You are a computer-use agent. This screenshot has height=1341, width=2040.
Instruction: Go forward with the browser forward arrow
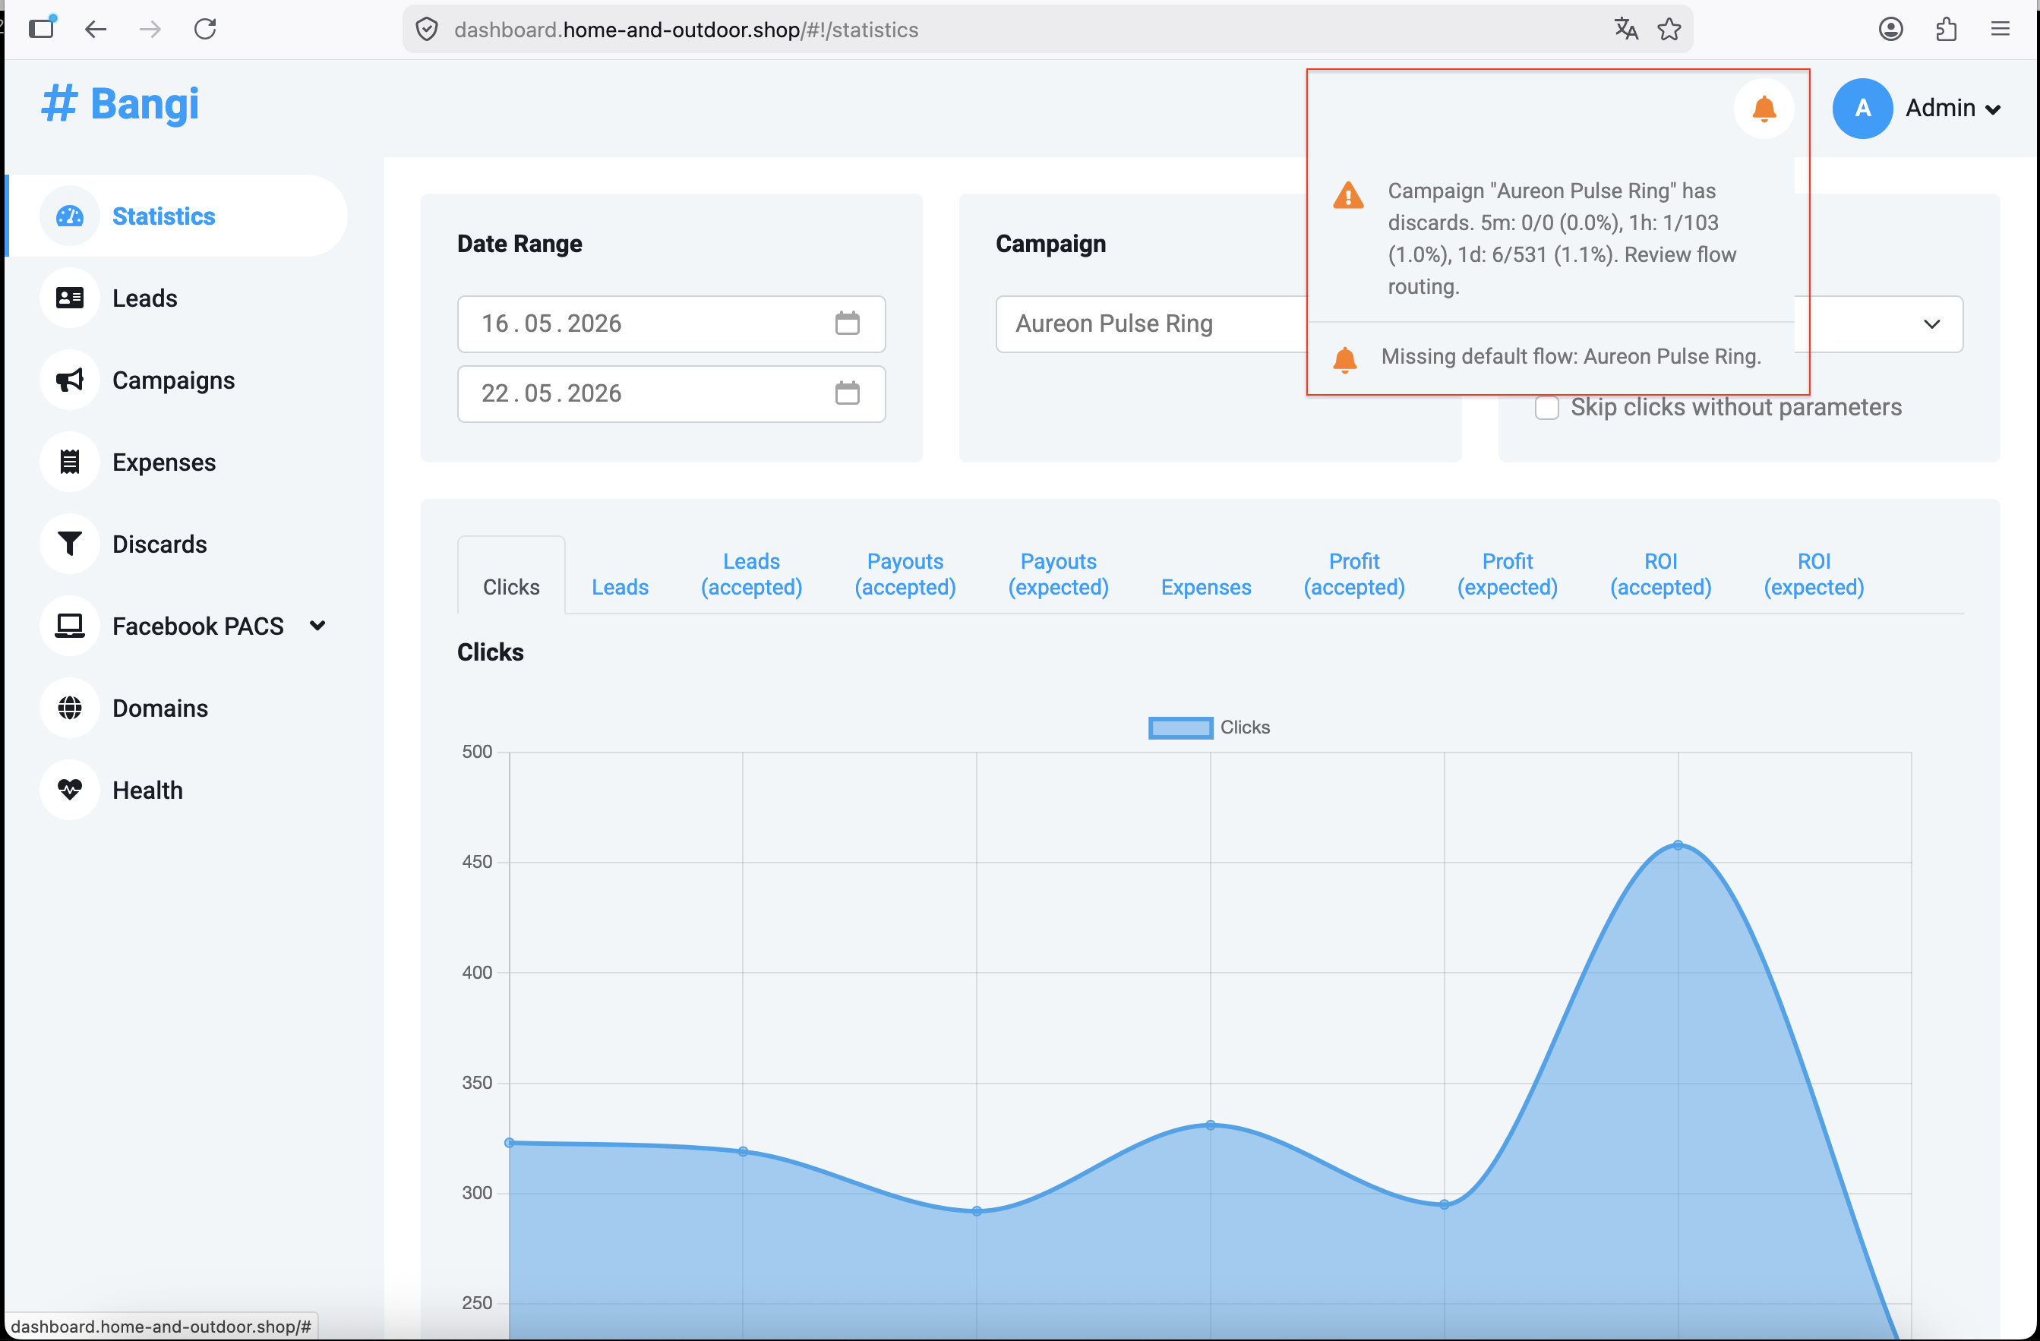[150, 30]
